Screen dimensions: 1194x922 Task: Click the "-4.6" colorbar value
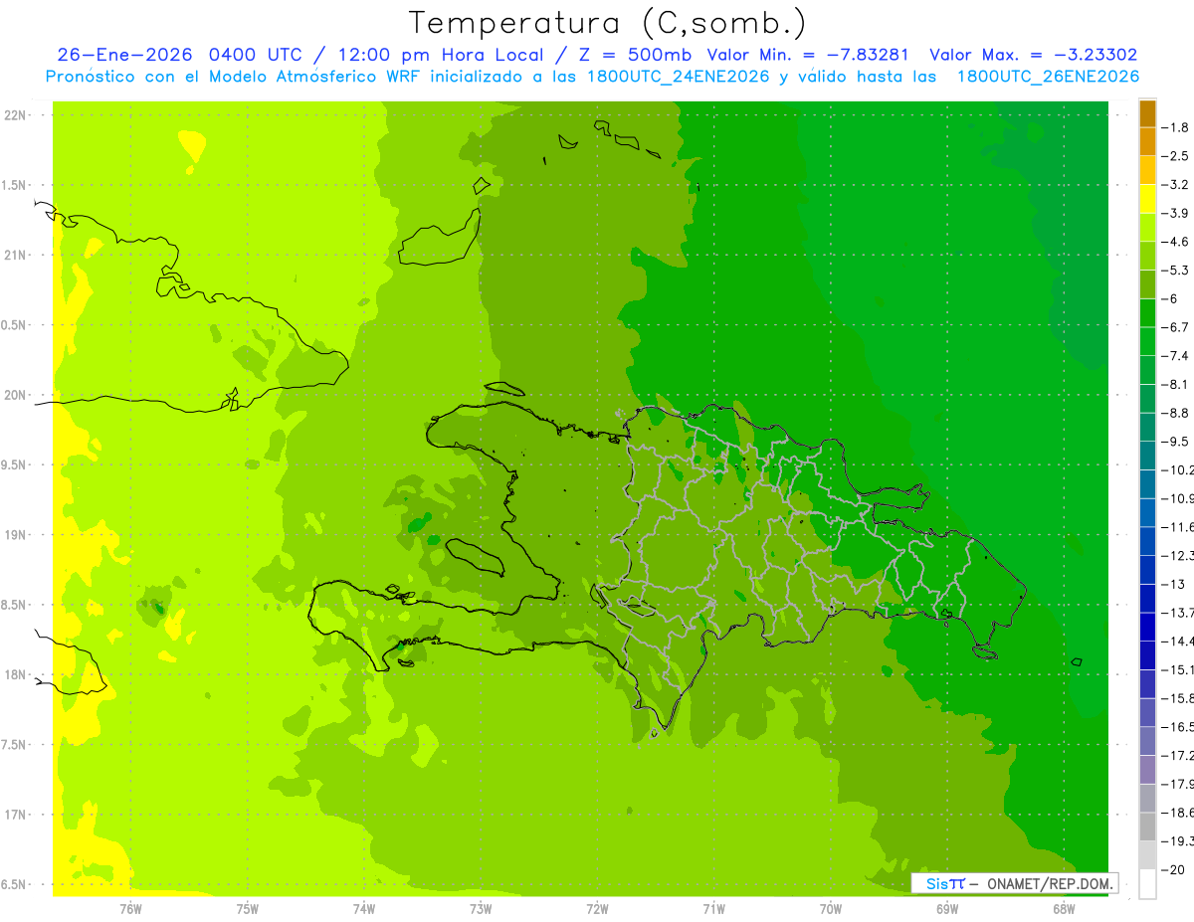pyautogui.click(x=1175, y=242)
